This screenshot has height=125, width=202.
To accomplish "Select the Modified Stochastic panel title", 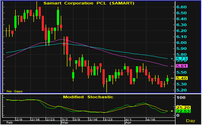I will [x=88, y=97].
